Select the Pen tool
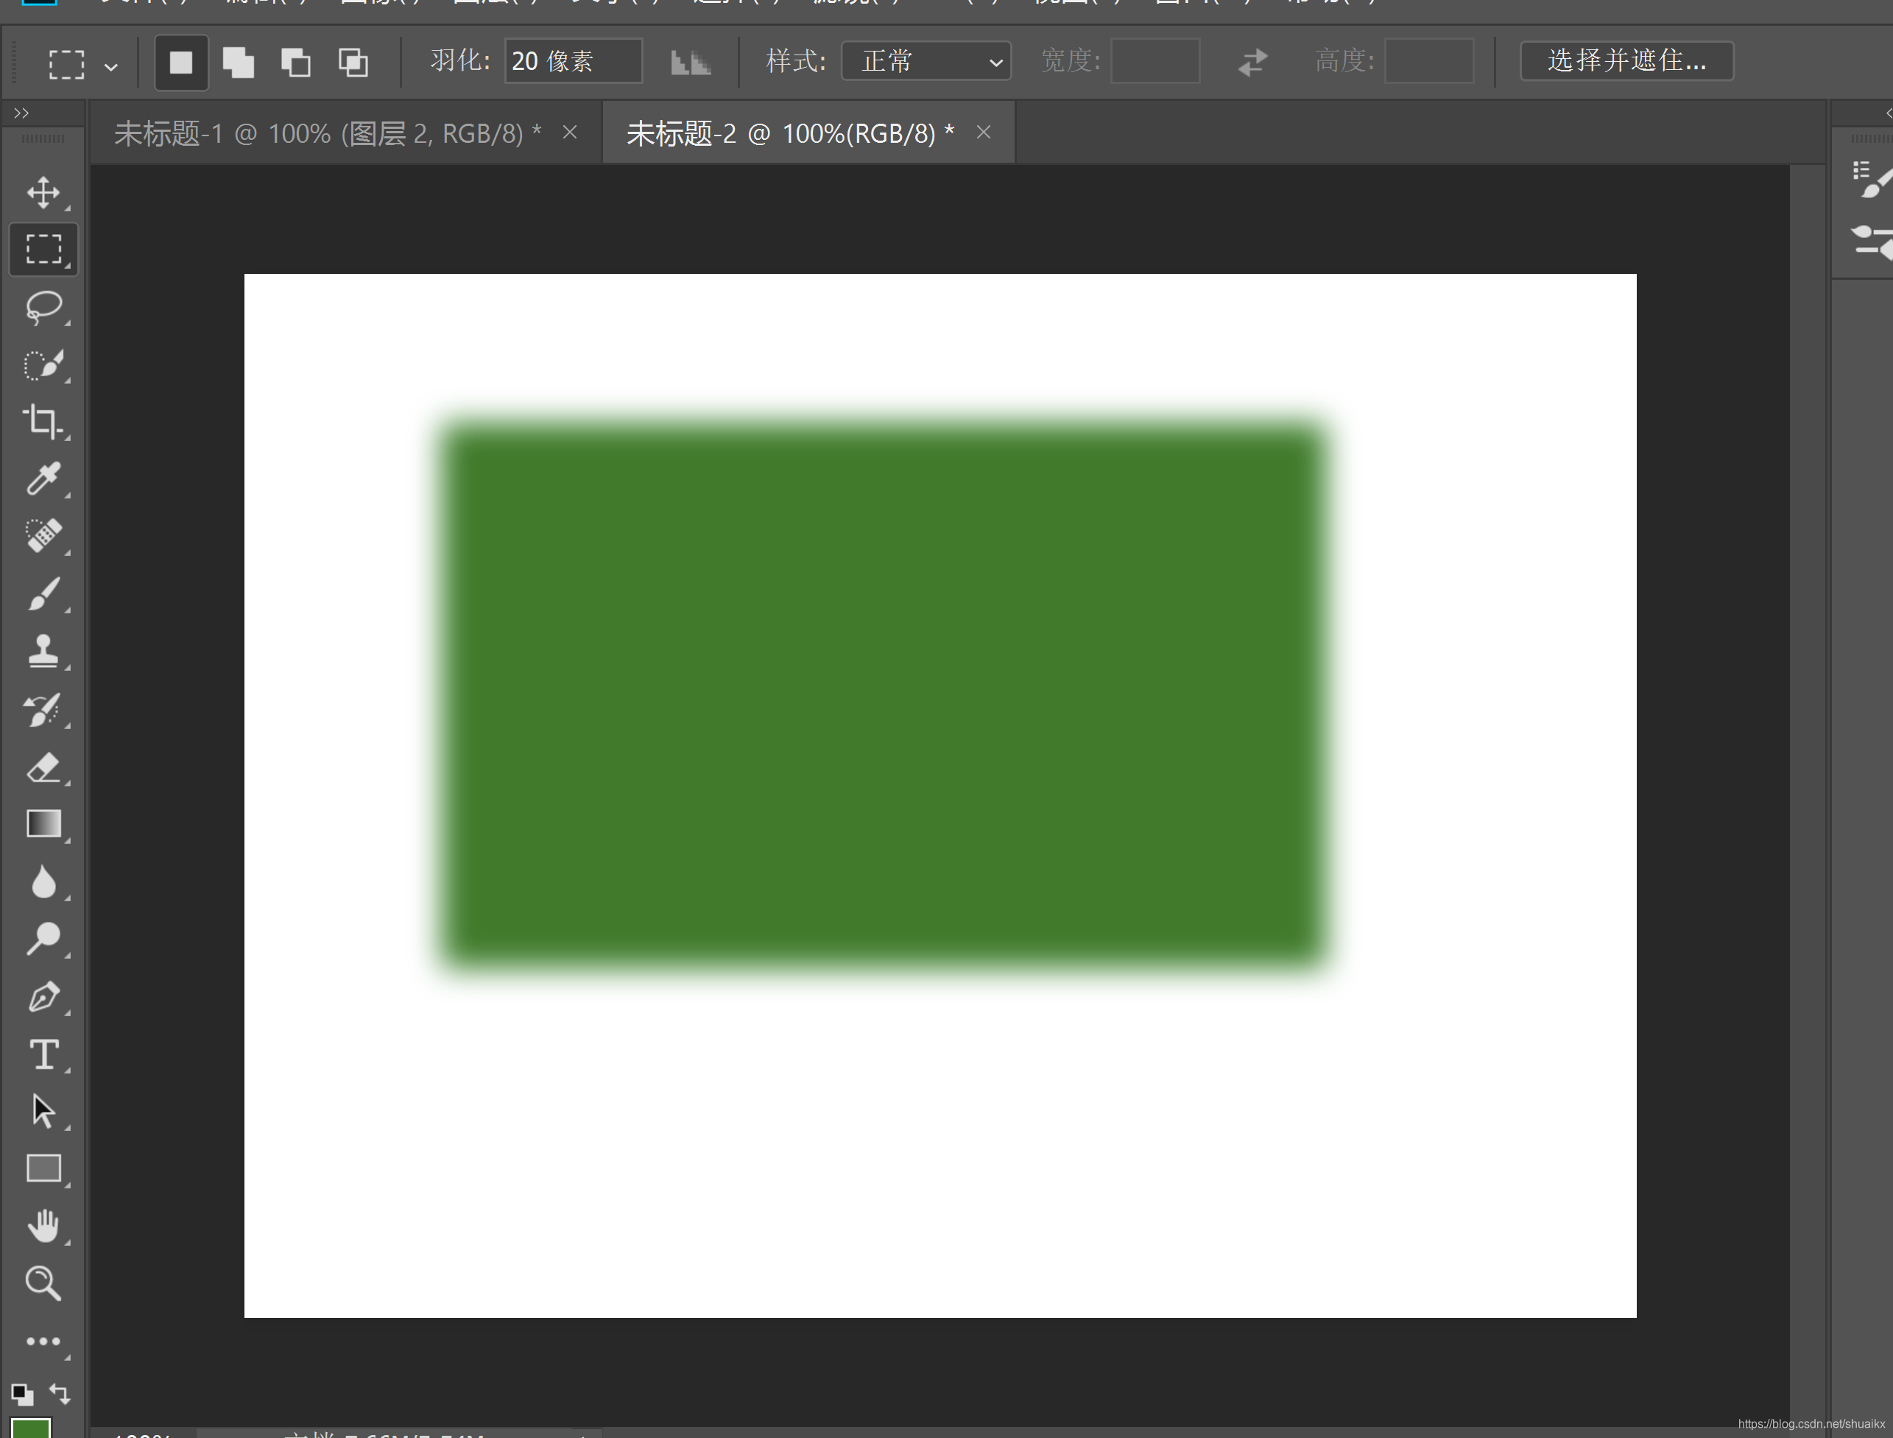The height and width of the screenshot is (1438, 1893). 43,996
